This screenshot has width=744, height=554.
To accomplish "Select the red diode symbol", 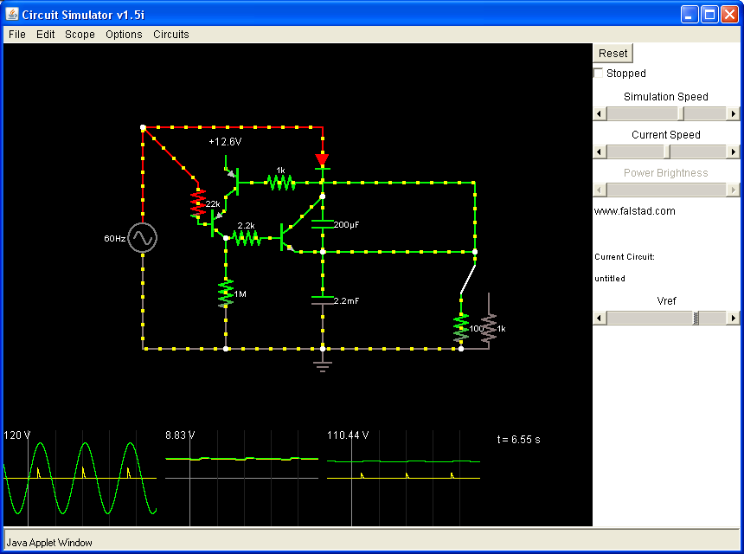I will [x=322, y=160].
